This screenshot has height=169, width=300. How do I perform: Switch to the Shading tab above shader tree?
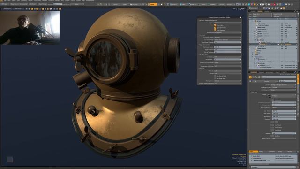[260, 11]
